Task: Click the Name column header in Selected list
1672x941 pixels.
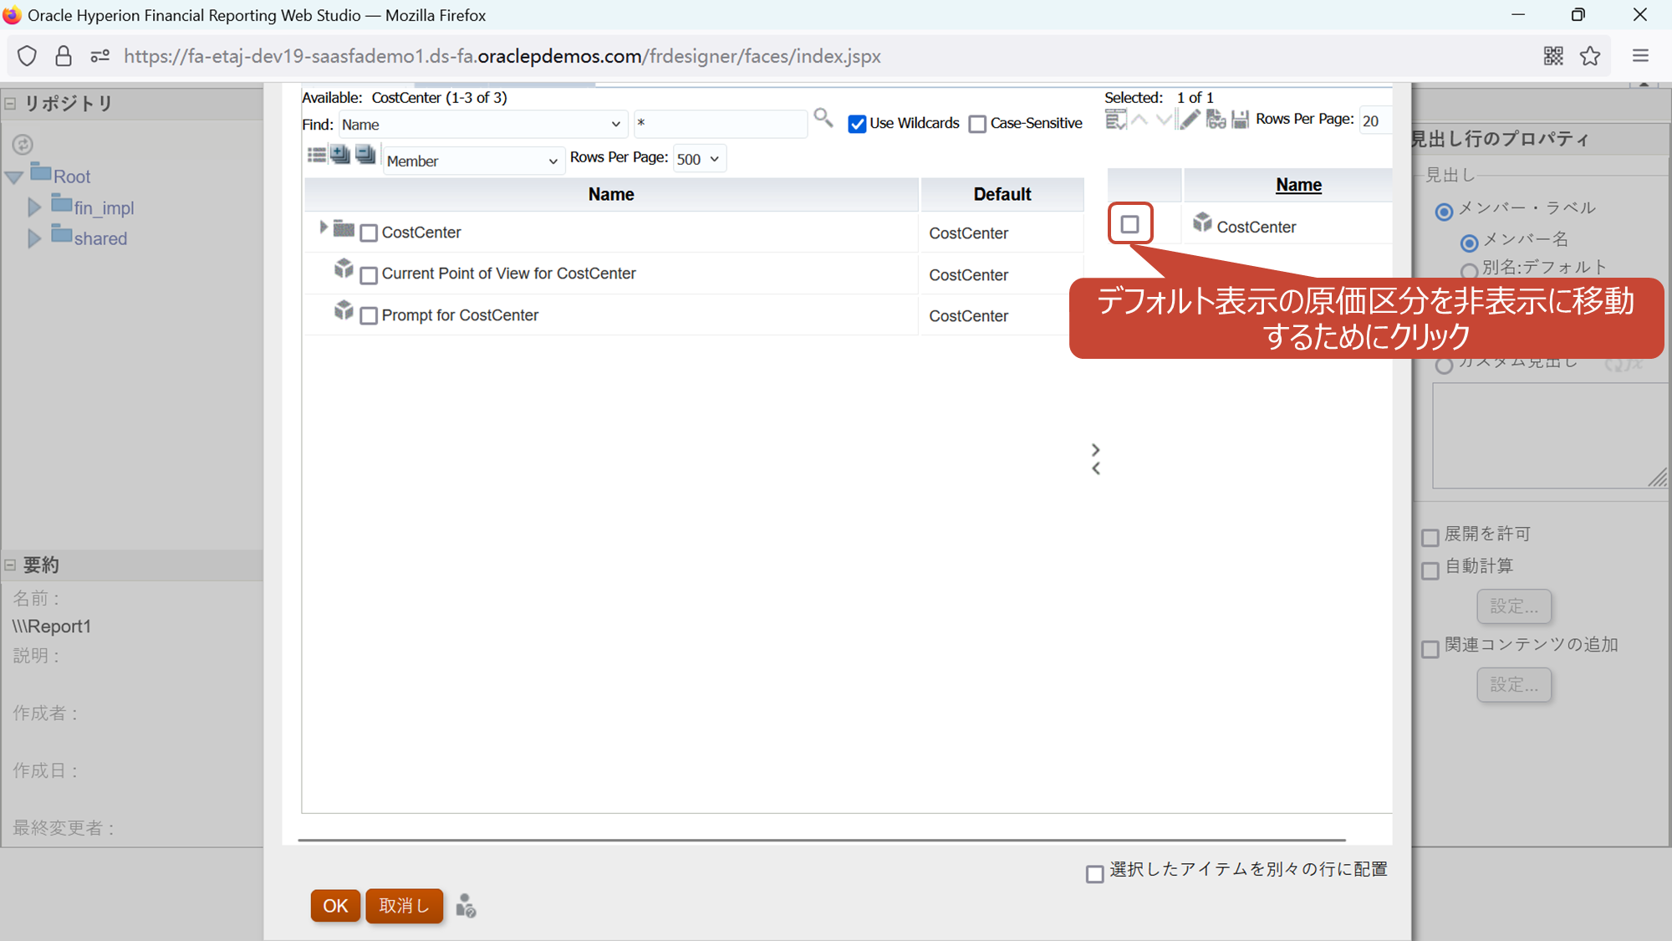Action: (x=1298, y=185)
